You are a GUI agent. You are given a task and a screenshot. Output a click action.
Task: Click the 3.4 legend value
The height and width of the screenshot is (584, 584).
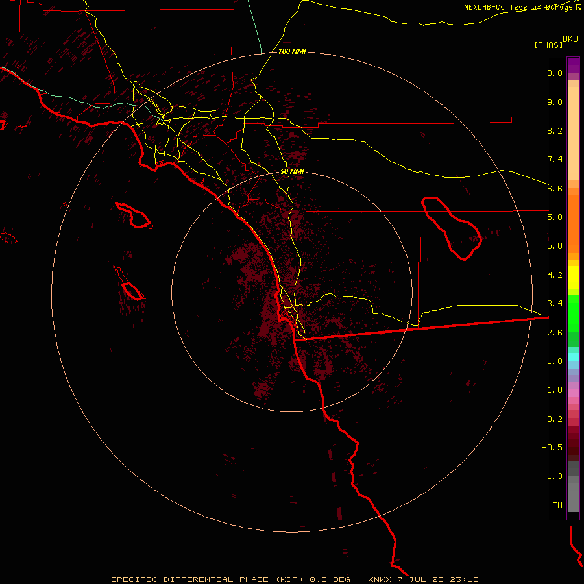555,304
